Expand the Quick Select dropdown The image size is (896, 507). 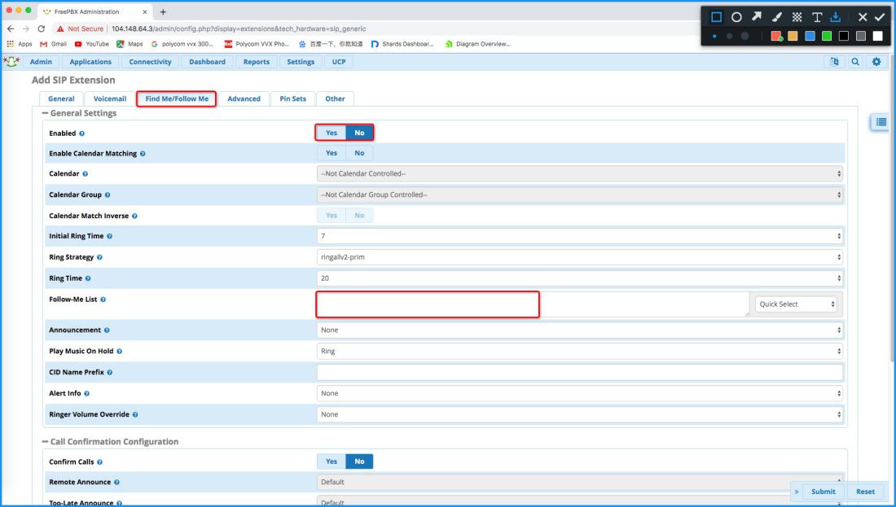click(797, 304)
